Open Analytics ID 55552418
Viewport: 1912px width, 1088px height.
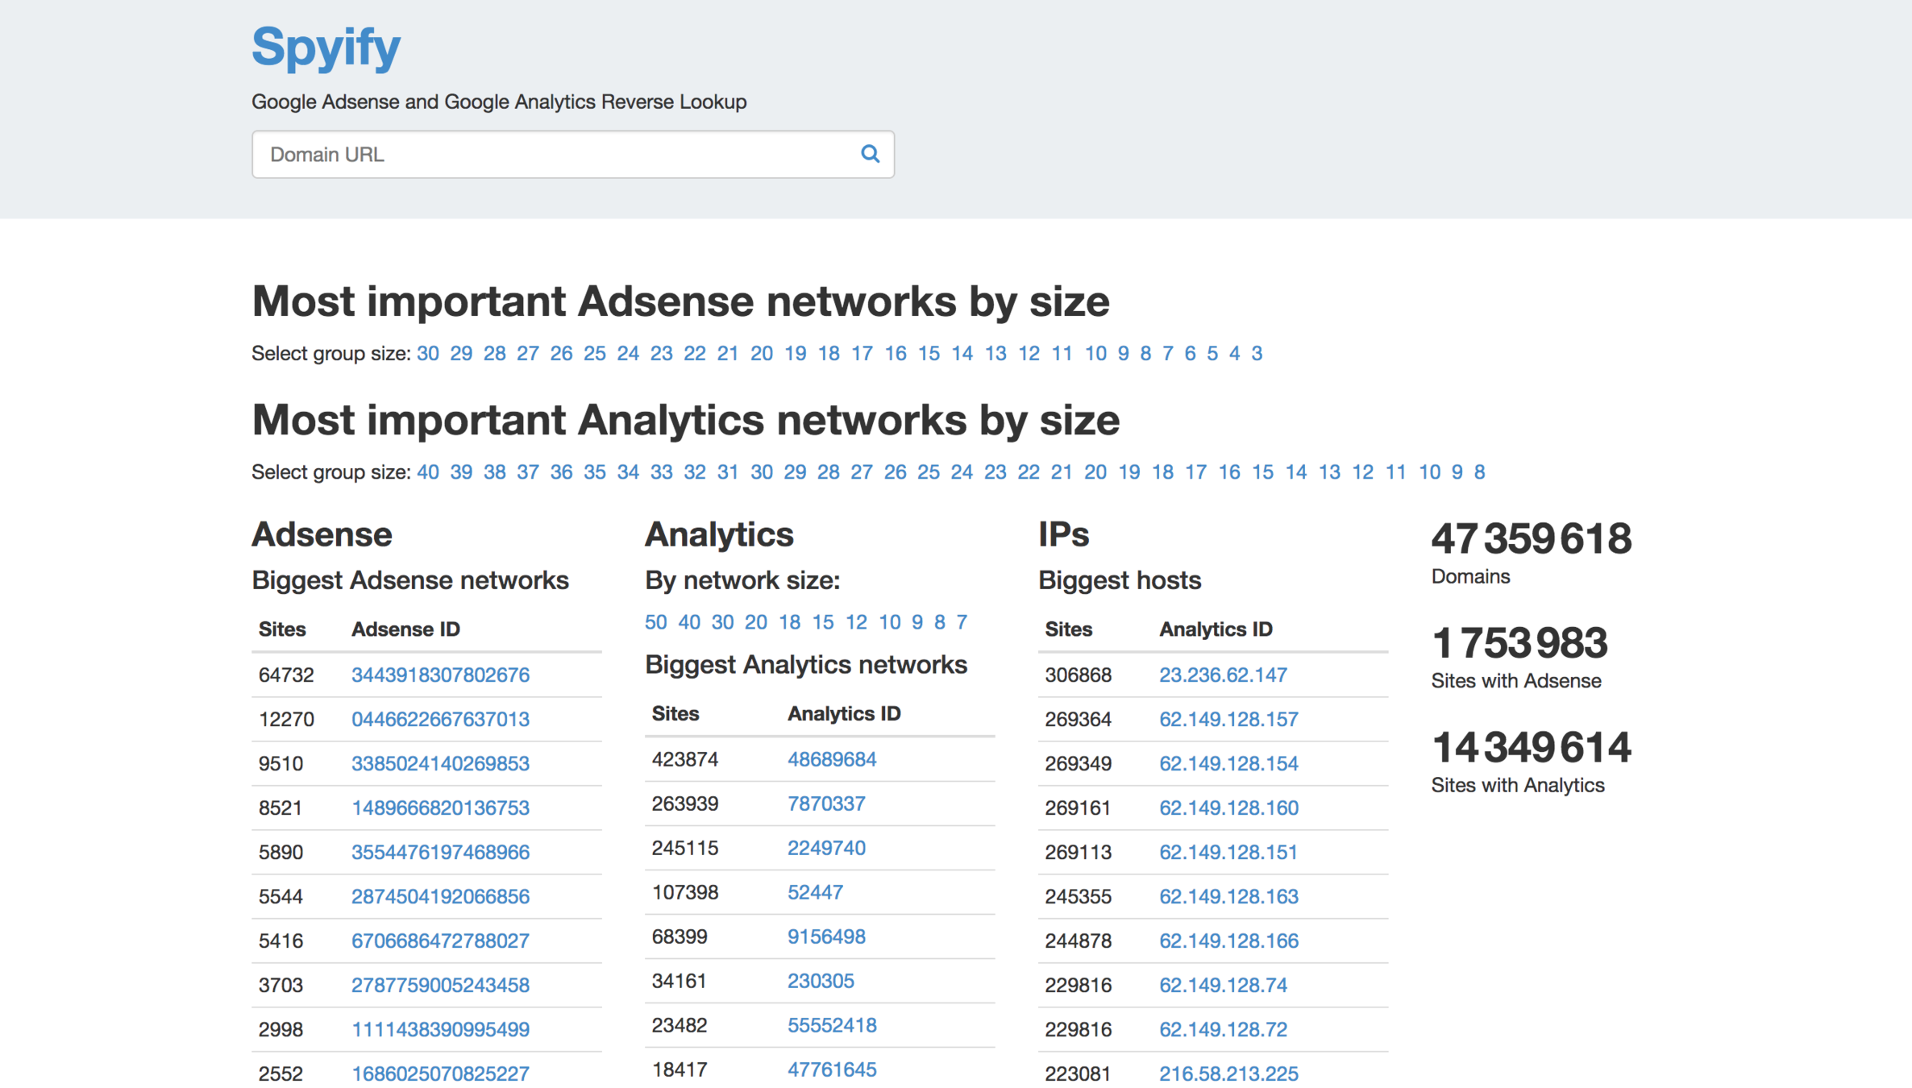click(x=832, y=1025)
